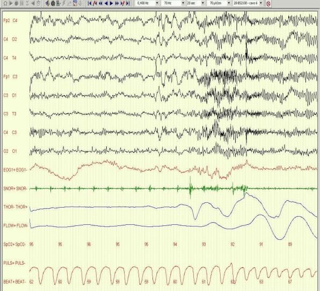
Task: Select the EOG1+ EOG1- channel label
Action: (16, 169)
